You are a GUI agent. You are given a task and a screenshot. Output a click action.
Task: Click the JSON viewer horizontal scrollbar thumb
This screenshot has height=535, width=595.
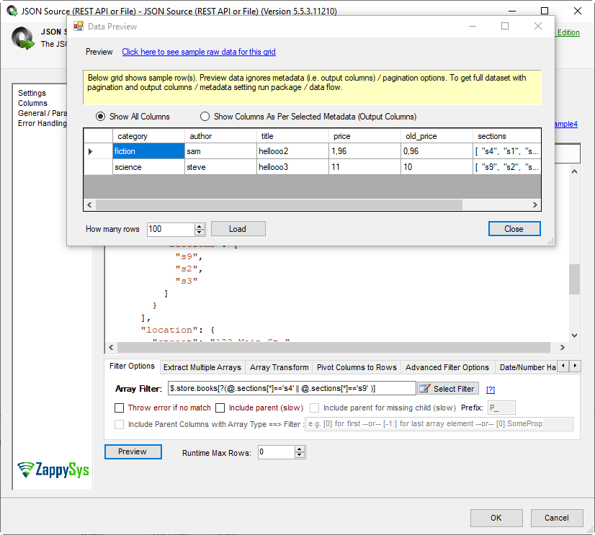(334, 347)
